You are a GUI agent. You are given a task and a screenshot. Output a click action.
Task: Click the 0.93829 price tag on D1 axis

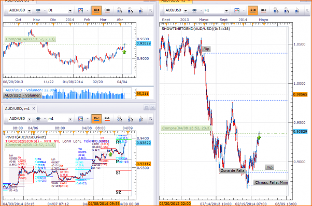(x=144, y=43)
